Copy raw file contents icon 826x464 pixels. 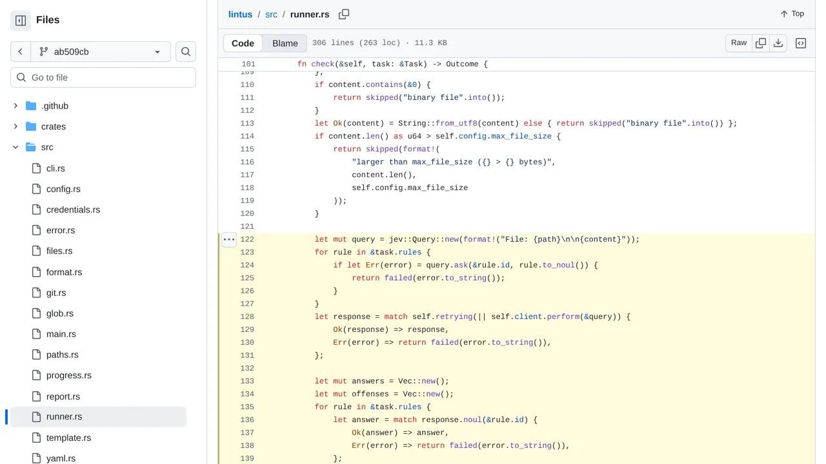(761, 43)
